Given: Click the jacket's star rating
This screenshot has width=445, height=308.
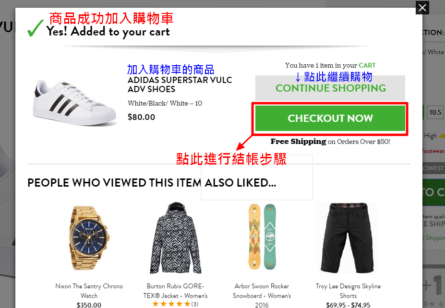Looking at the screenshot, I should coord(171,304).
